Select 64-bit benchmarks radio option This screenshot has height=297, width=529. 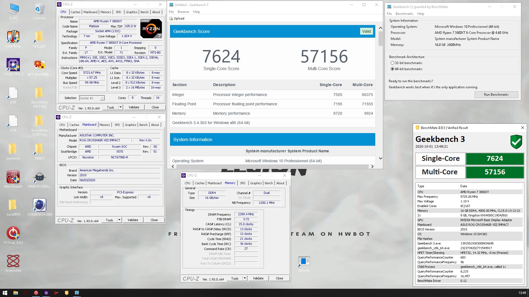(x=392, y=69)
